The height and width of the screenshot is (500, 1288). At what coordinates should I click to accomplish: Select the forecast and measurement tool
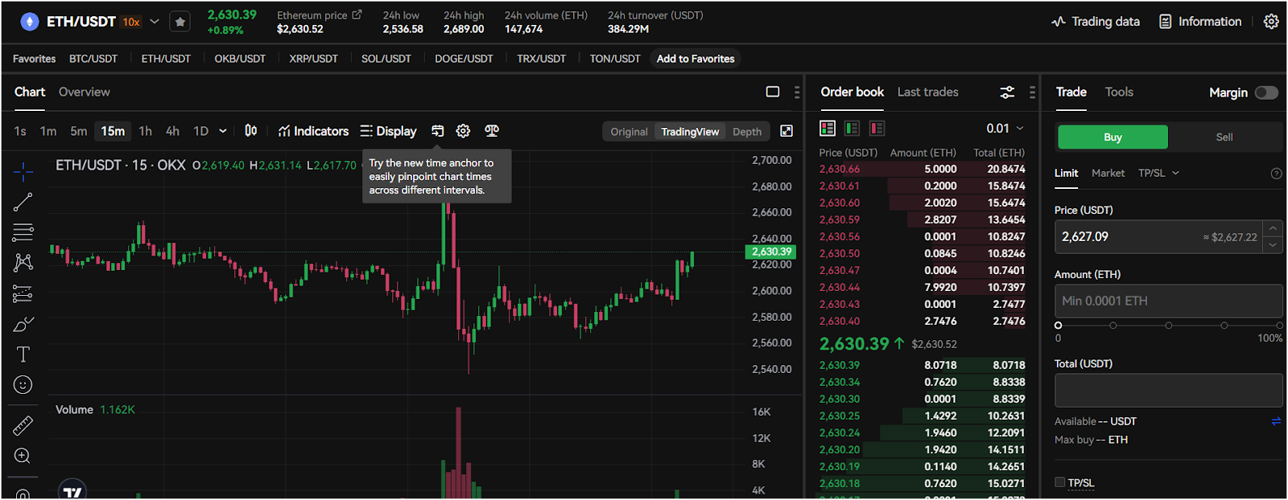[x=23, y=293]
